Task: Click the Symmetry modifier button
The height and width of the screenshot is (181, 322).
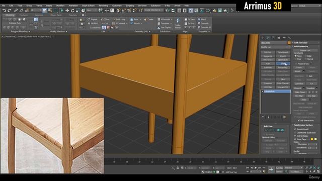Action: [x=268, y=56]
